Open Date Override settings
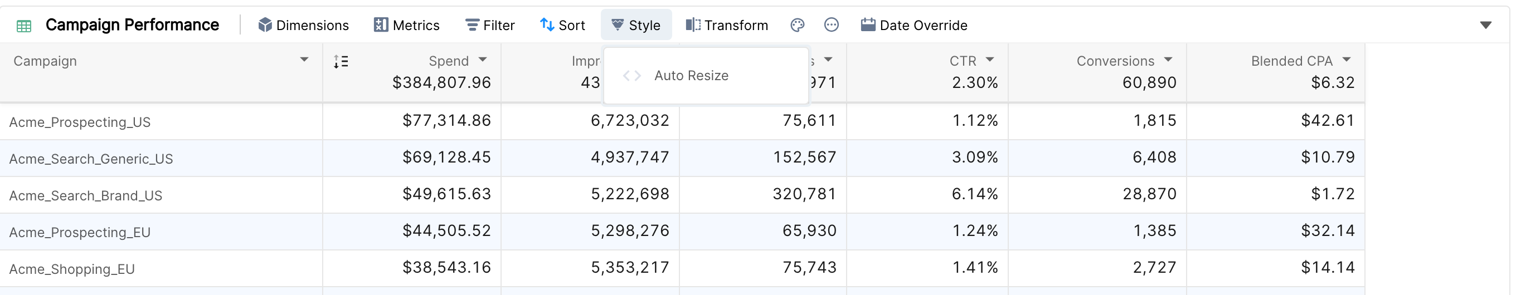The image size is (1516, 295). pyautogui.click(x=914, y=25)
